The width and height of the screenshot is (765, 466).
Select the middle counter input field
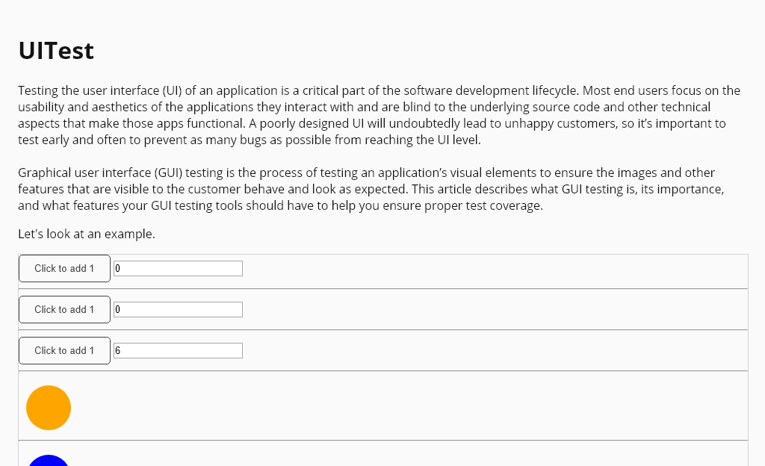(x=178, y=309)
